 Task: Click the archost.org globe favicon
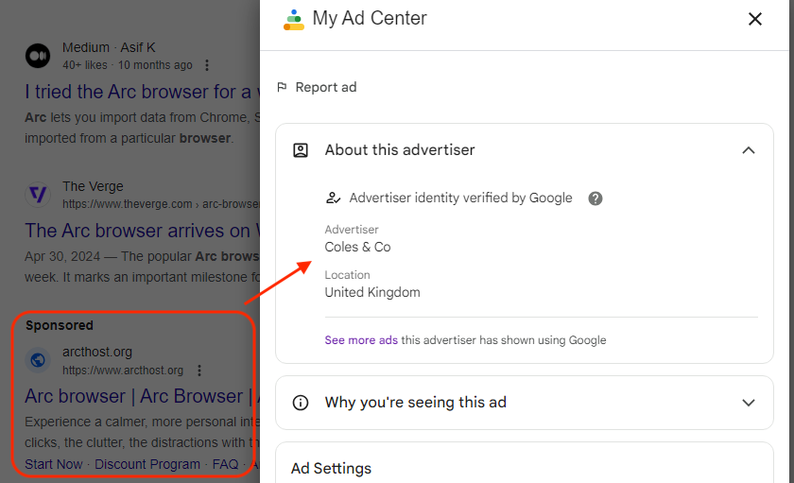point(38,360)
